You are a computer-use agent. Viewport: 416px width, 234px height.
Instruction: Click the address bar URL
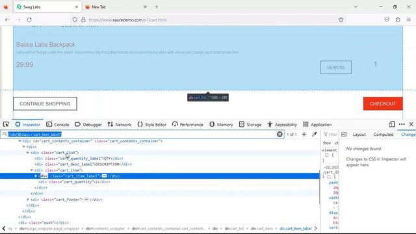[127, 20]
